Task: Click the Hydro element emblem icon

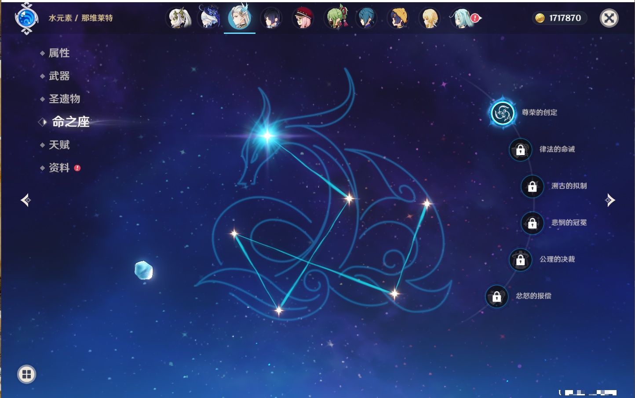Action: click(26, 18)
